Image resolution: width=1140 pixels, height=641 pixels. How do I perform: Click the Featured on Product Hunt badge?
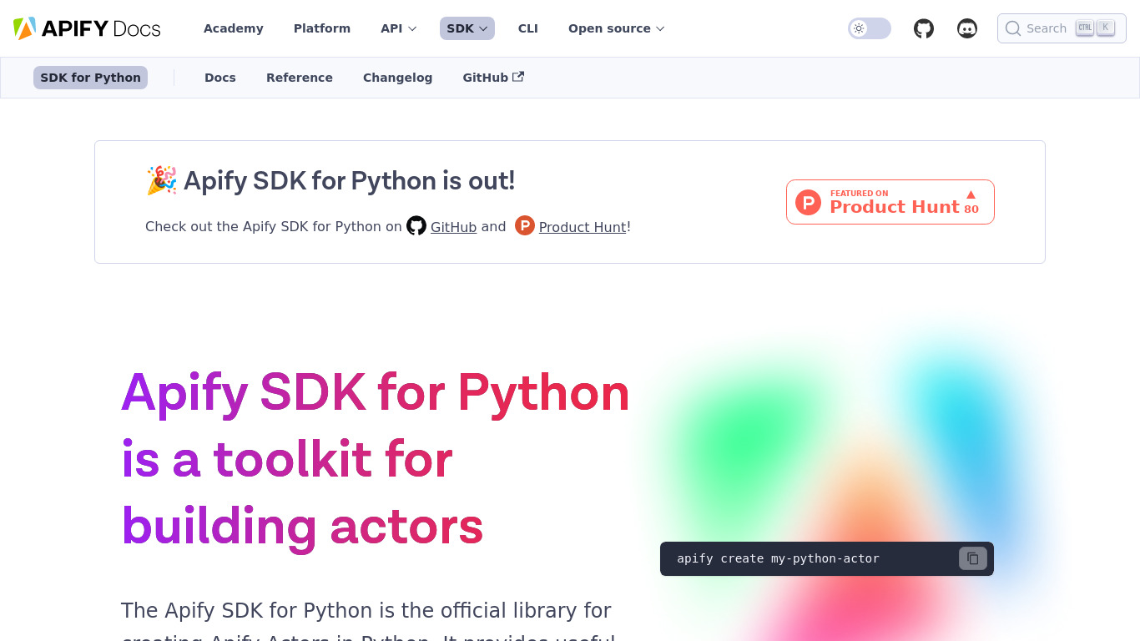coord(890,202)
